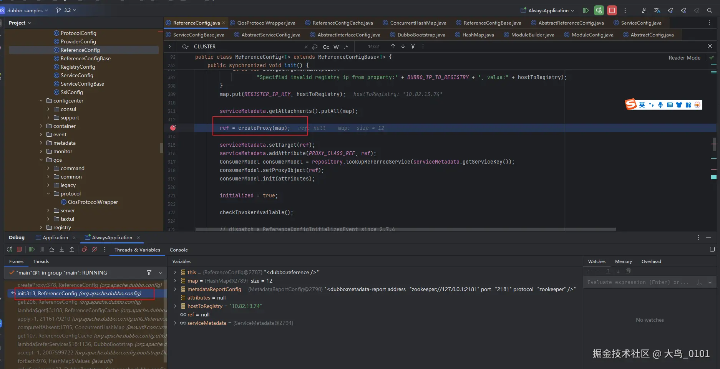Expand search to show replace field
The image size is (720, 369).
point(169,46)
